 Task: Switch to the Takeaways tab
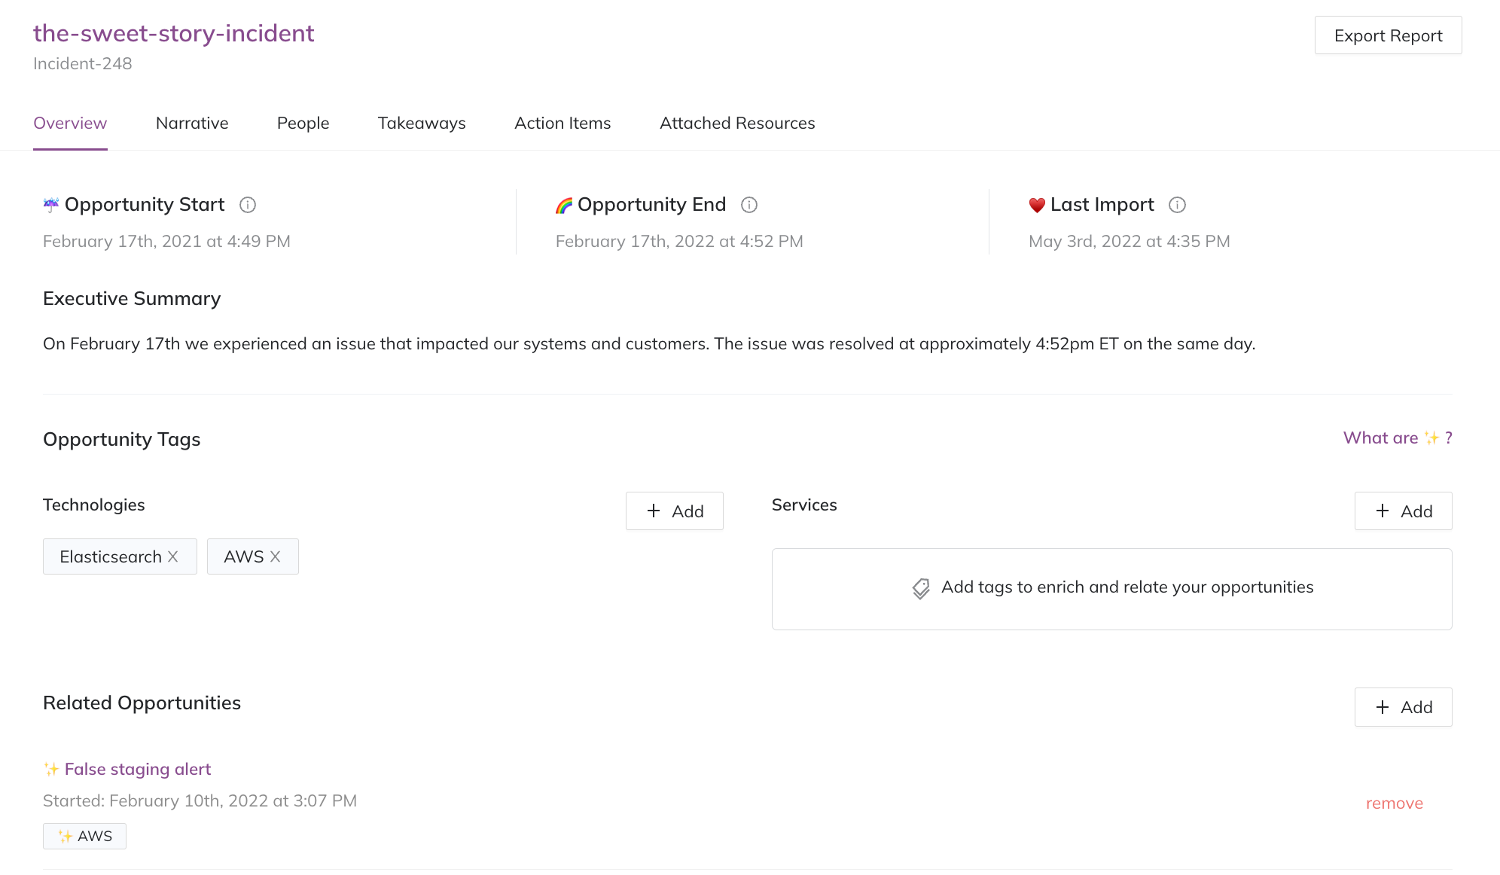pos(422,123)
